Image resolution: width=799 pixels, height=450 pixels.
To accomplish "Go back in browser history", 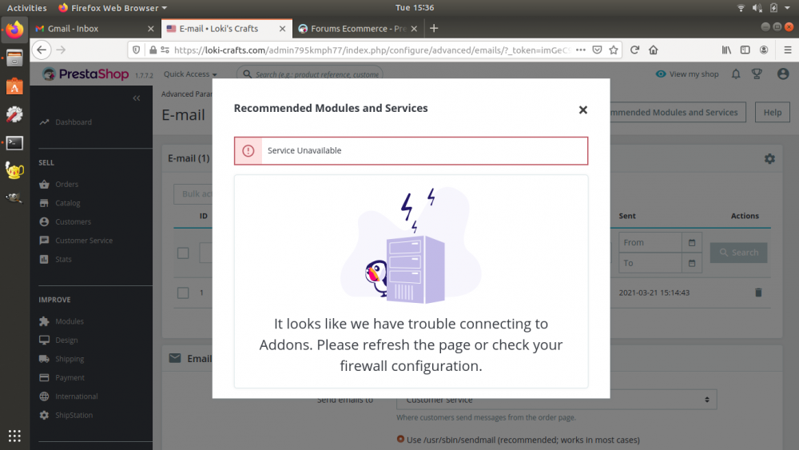I will (42, 50).
